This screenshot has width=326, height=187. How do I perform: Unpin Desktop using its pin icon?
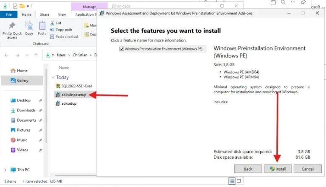41,100
